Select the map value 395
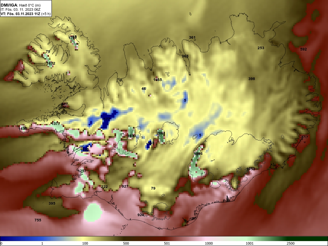This screenshot has width=328, height=246. [52, 203]
